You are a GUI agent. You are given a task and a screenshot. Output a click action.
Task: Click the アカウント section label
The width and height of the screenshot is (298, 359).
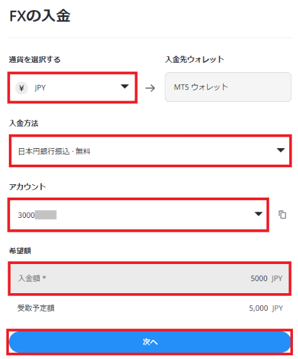pos(27,187)
